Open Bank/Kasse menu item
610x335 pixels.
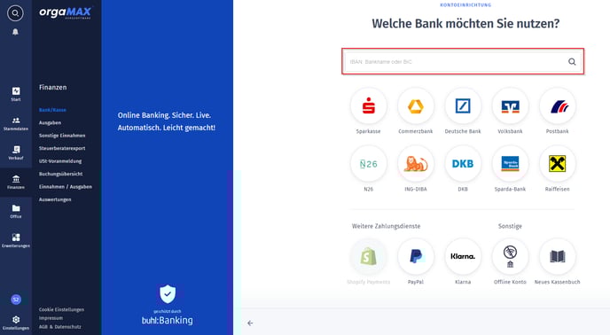click(x=52, y=110)
